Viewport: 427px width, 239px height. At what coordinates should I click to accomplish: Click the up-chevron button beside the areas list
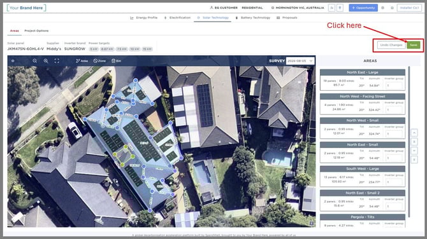pyautogui.click(x=414, y=133)
